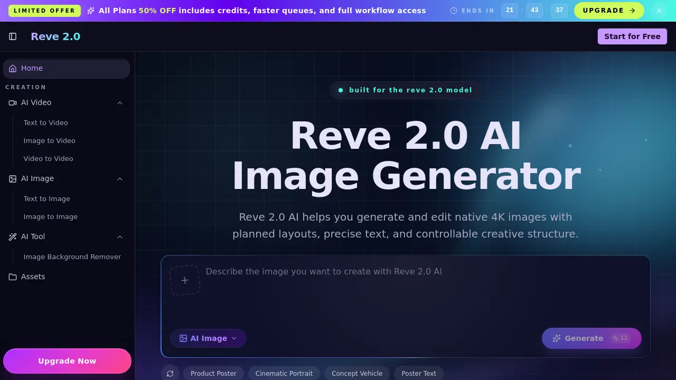Viewport: 676px width, 380px height.
Task: Click the sparkle icon in promo banner
Action: click(91, 11)
